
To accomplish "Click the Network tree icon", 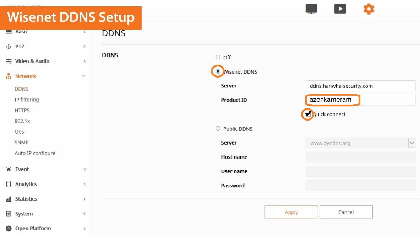I will [x=9, y=76].
